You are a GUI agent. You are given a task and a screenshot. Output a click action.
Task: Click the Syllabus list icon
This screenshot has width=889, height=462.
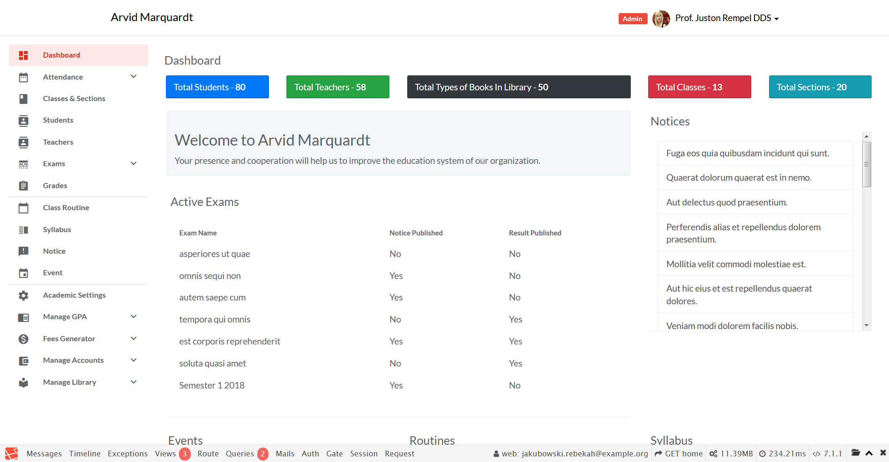[x=23, y=230]
